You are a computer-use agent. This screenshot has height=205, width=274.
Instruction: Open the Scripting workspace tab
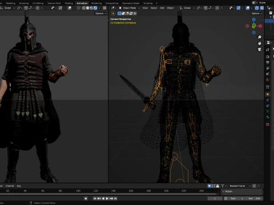pos(148,3)
